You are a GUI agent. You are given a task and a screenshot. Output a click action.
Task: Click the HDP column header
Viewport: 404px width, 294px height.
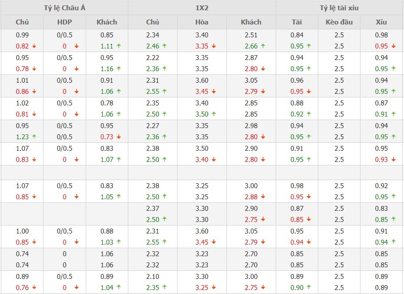pos(64,22)
